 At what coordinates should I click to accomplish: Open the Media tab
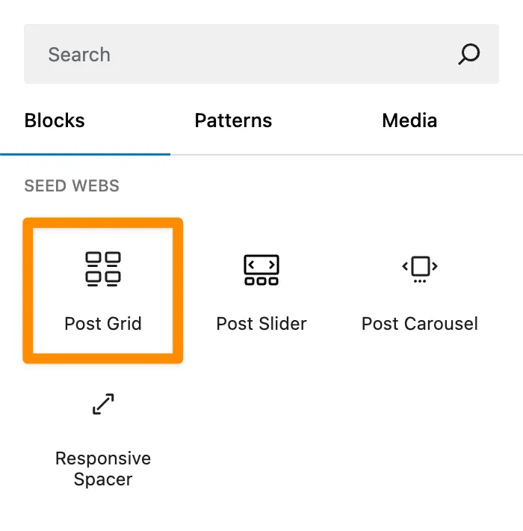(409, 120)
